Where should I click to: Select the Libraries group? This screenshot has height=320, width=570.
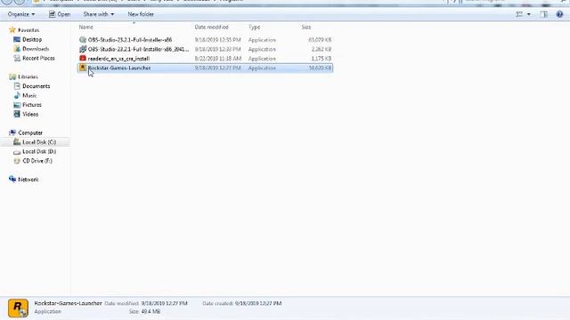pyautogui.click(x=28, y=76)
